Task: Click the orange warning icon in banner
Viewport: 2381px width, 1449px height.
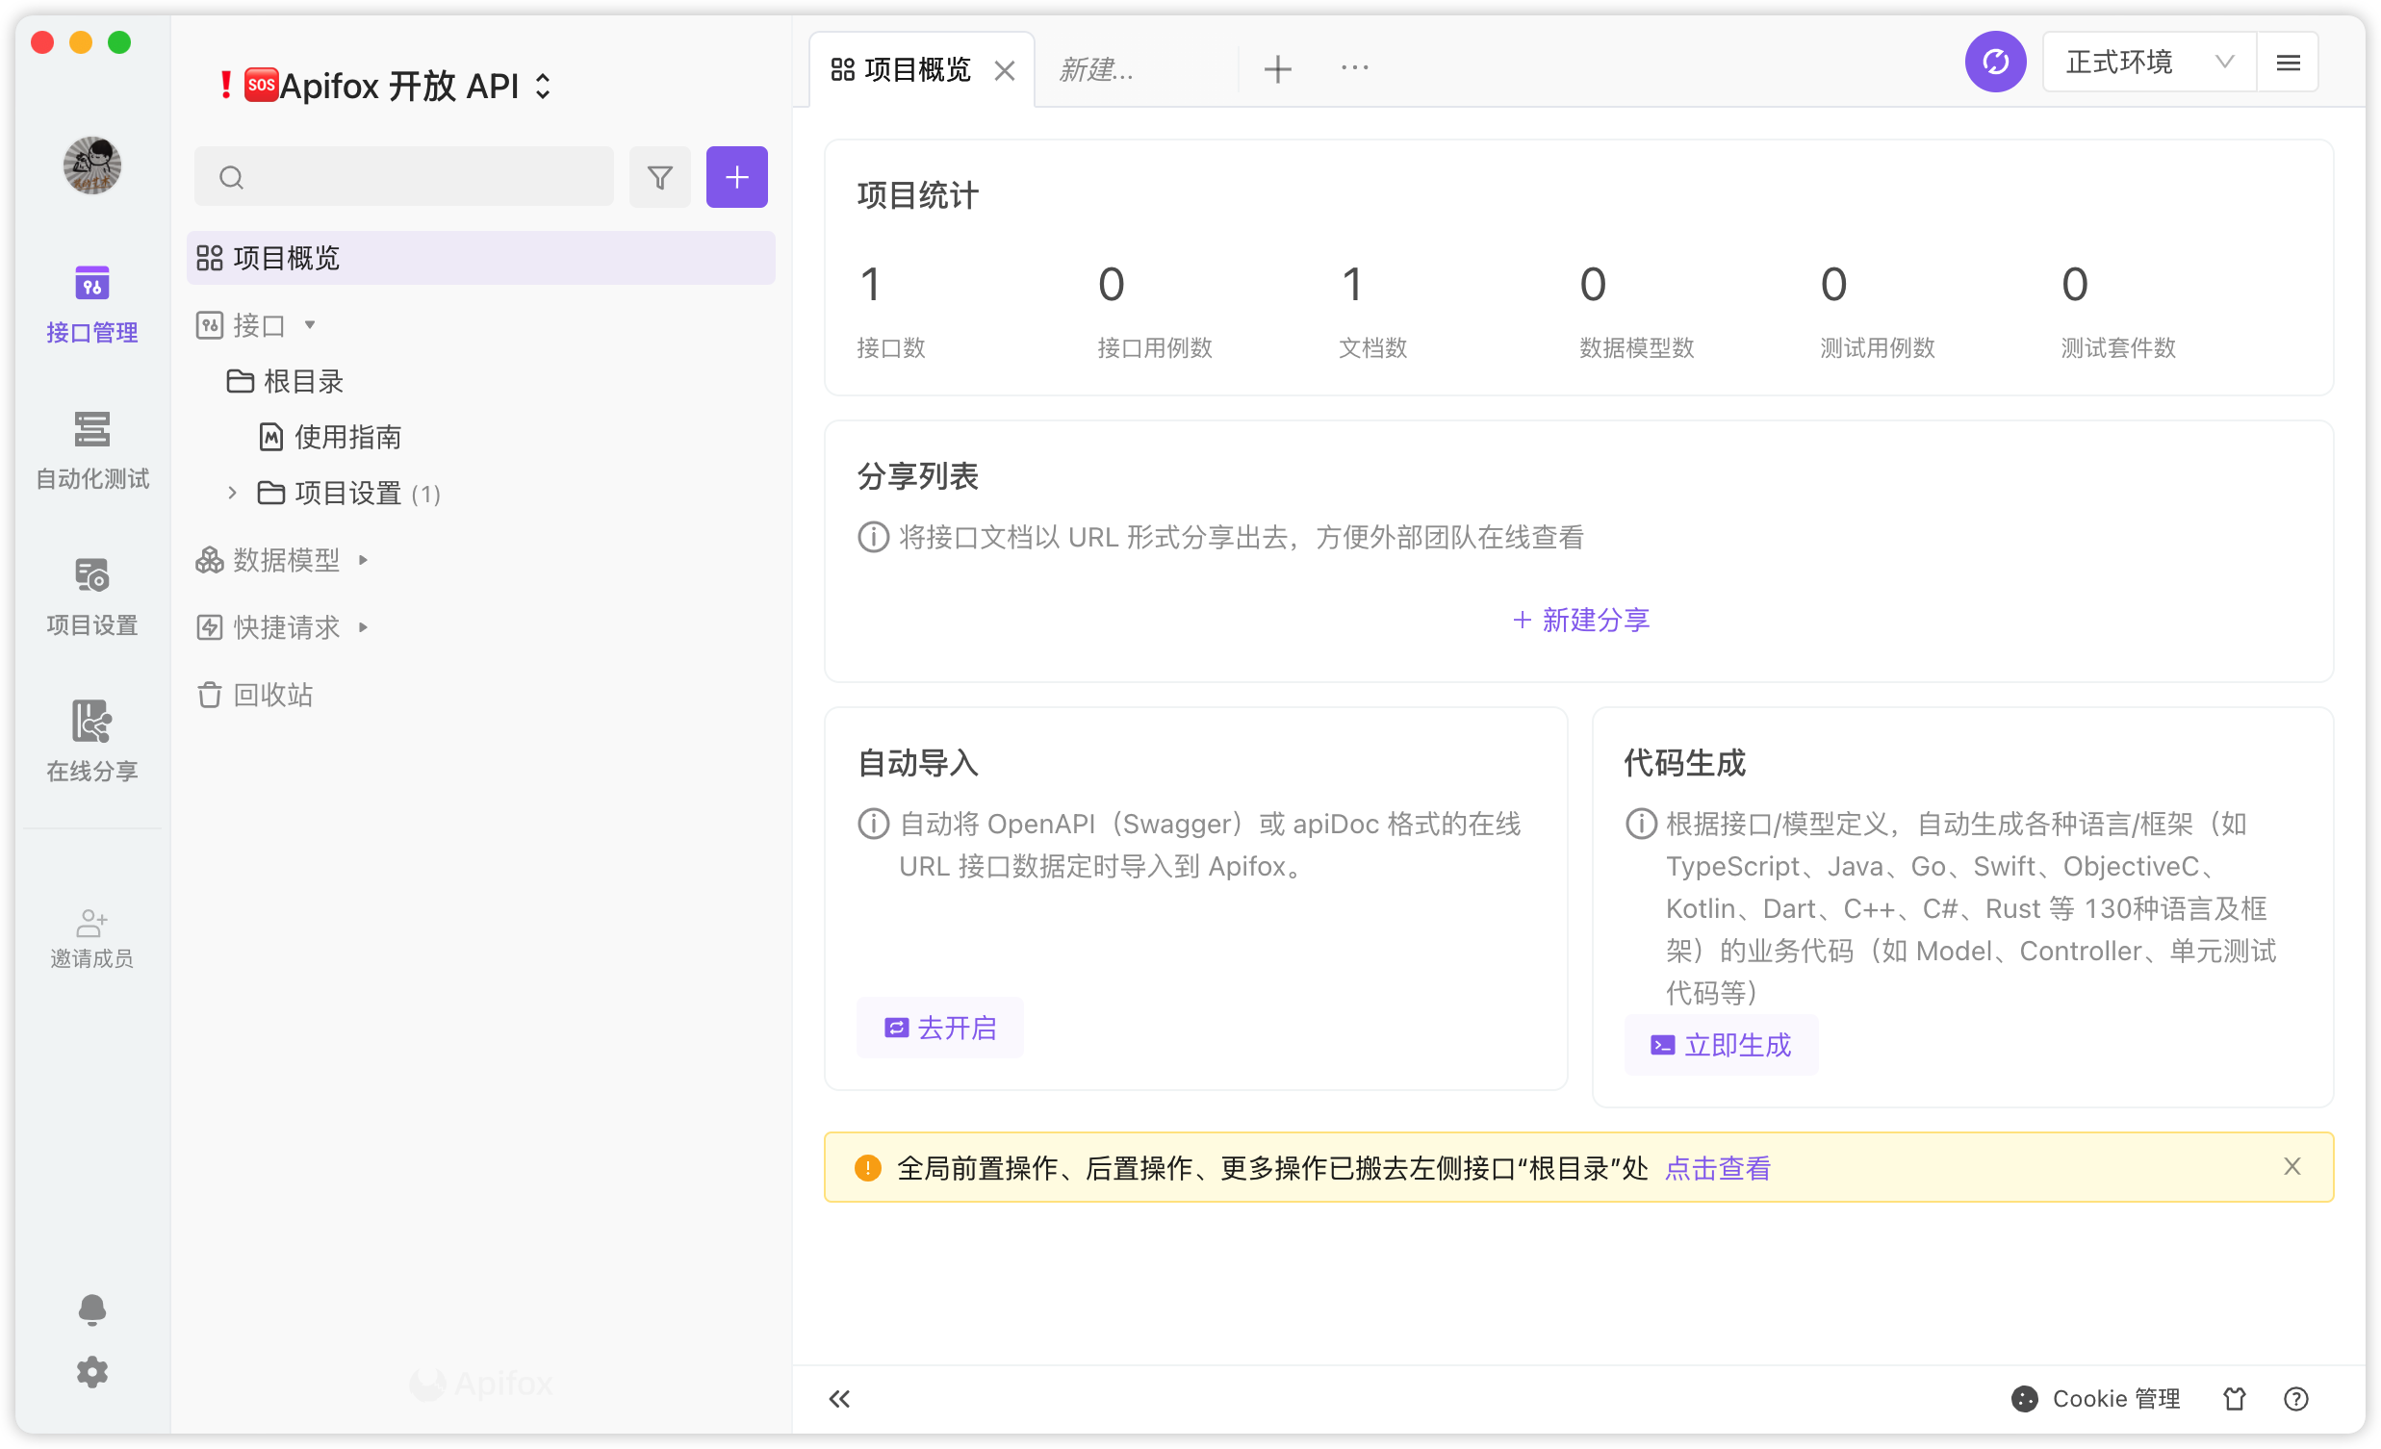Action: [868, 1168]
